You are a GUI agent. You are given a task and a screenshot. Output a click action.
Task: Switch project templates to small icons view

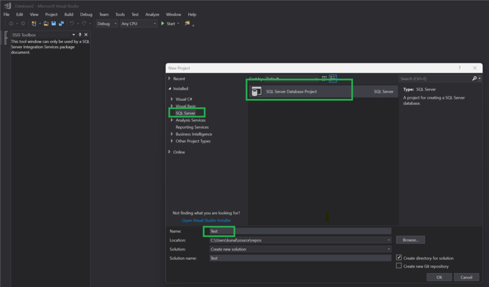[x=325, y=78]
